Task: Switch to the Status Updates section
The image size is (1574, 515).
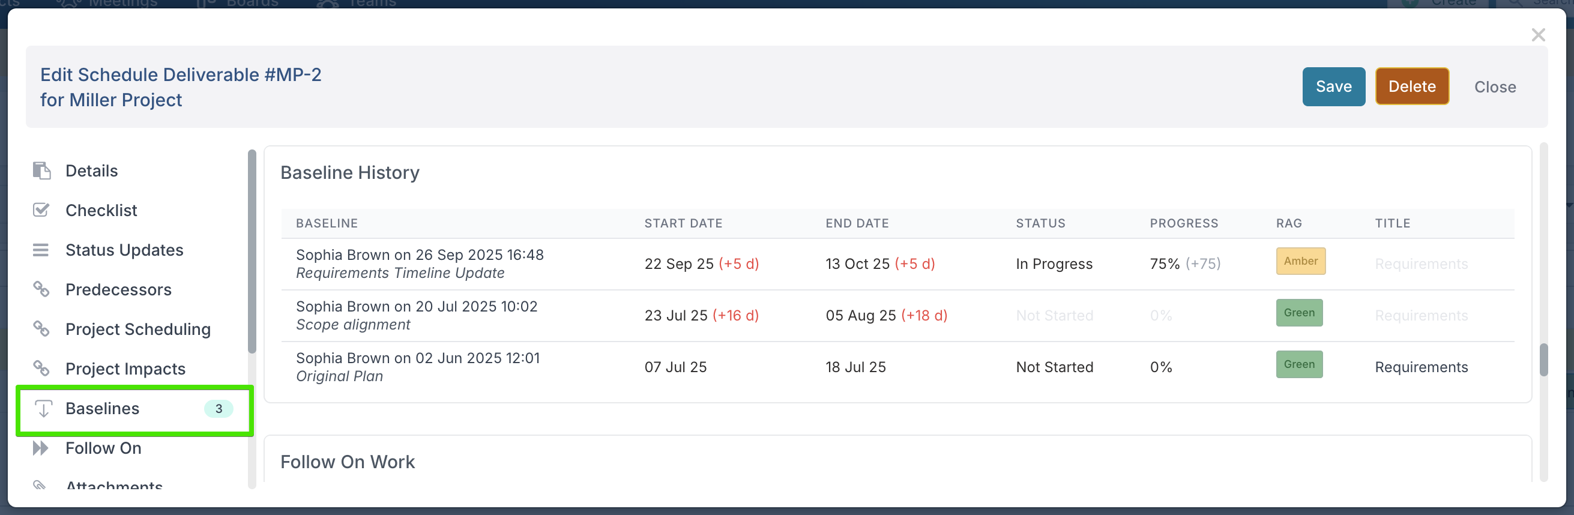Action: (124, 250)
